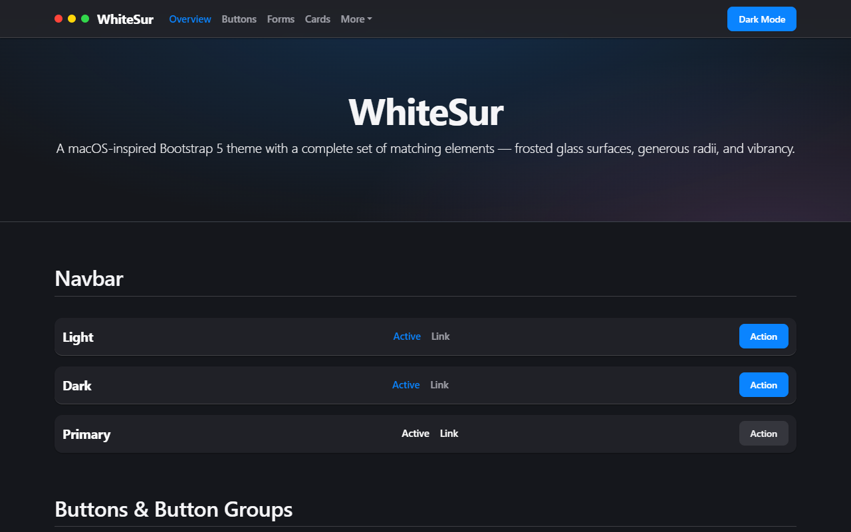Click the yellow traffic-light dot

[72, 19]
